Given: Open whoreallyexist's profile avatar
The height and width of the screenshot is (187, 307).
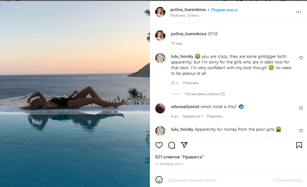Looking at the screenshot, I should coord(160,108).
